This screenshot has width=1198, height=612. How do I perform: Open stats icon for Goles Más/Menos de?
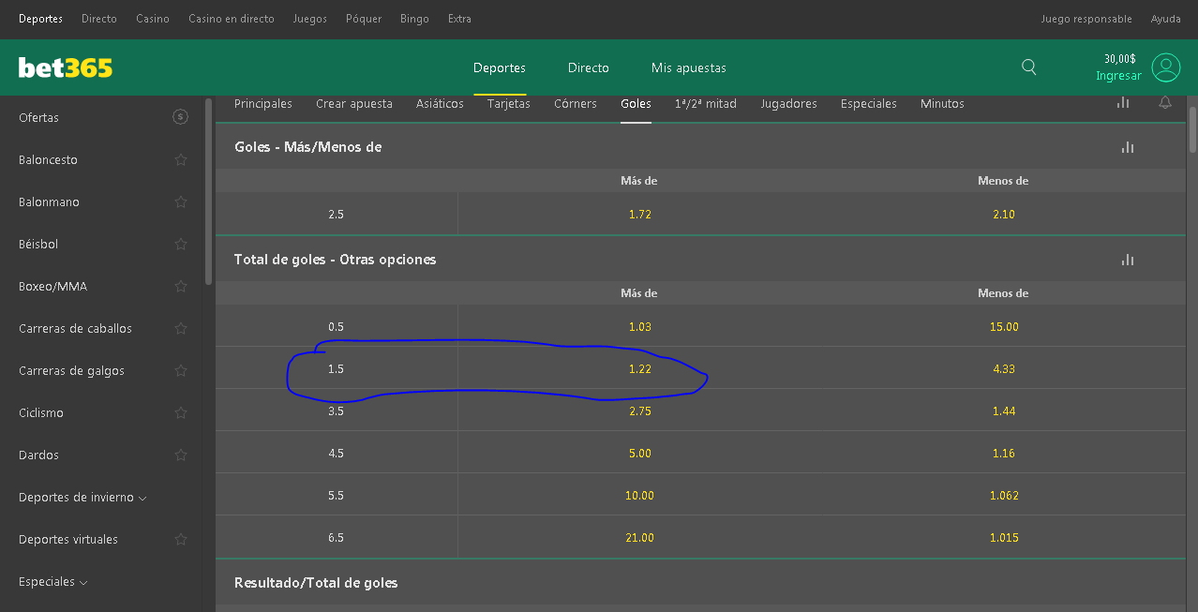(x=1128, y=147)
